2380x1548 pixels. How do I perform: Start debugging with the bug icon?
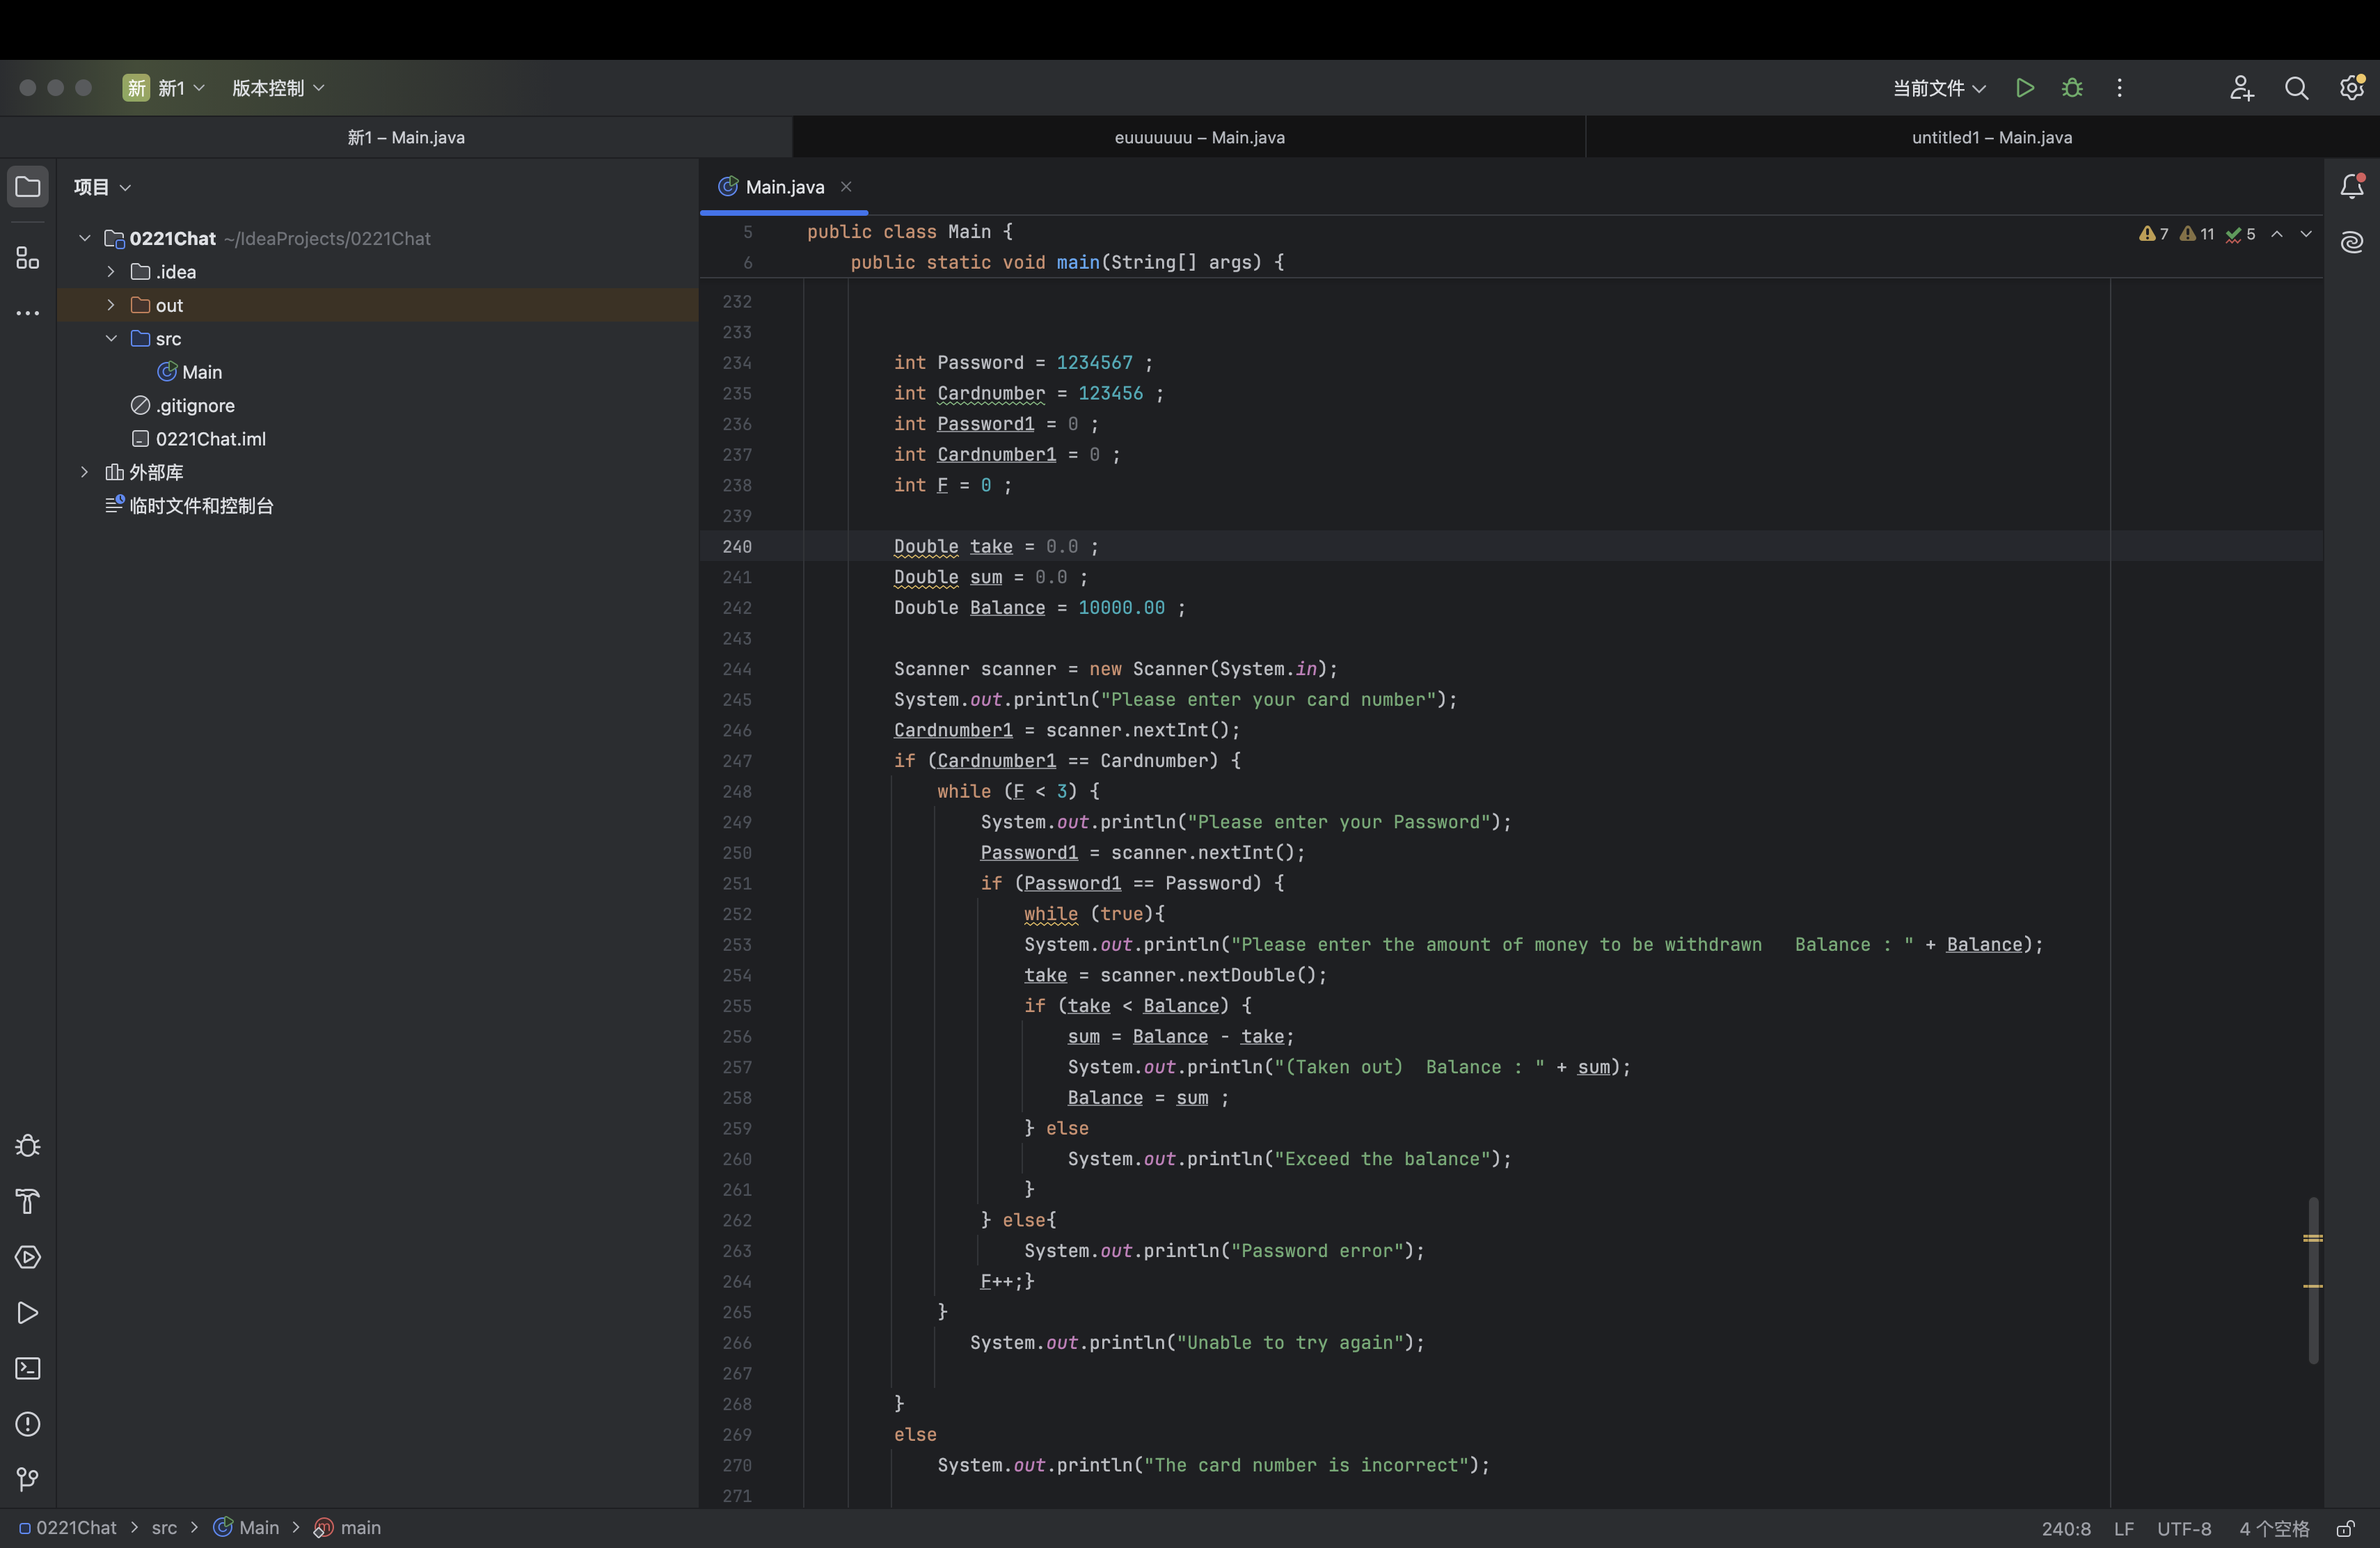pos(2072,88)
